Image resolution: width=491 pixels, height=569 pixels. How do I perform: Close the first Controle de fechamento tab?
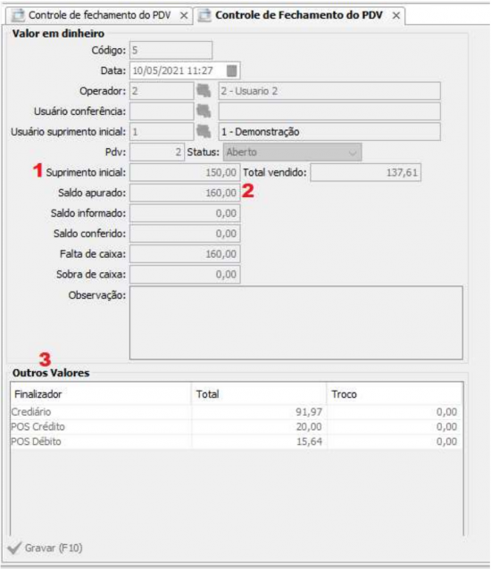[184, 15]
